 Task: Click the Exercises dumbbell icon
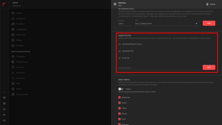pyautogui.click(x=13, y=78)
